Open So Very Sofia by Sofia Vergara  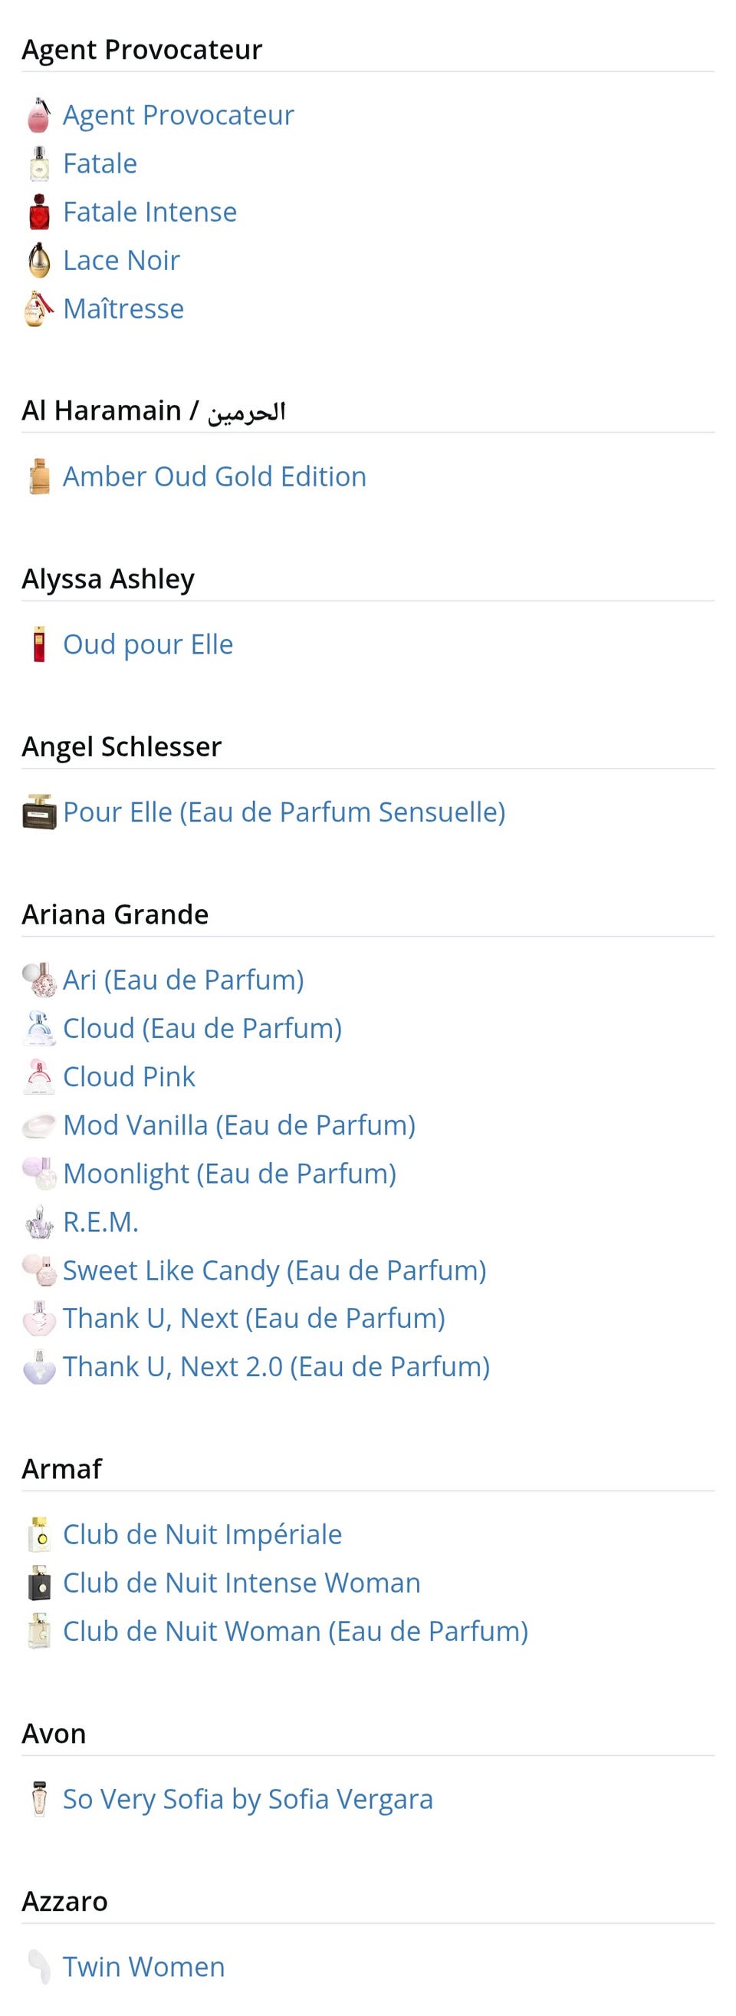click(247, 1798)
